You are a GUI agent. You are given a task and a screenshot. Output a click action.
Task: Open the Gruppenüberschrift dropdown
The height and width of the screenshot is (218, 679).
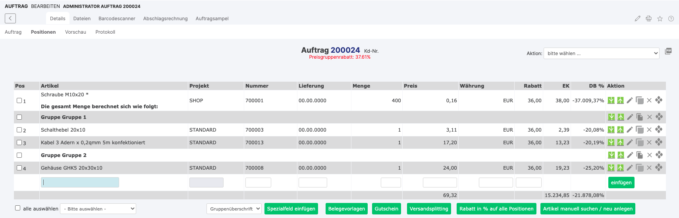[233, 208]
